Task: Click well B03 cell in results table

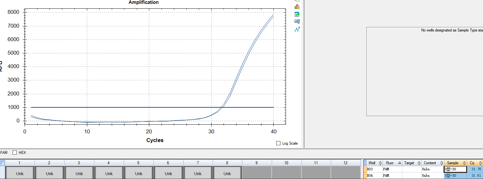Action: point(374,169)
